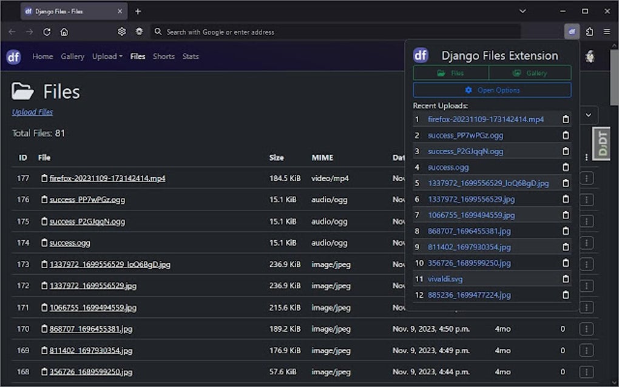Image resolution: width=619 pixels, height=387 pixels.
Task: Click the Django Files extension icon in browser toolbar
Action: click(x=571, y=32)
